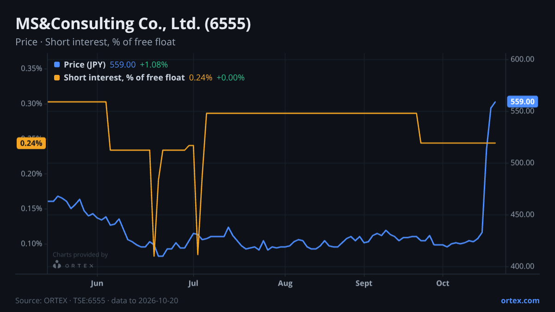Click the Sept x-axis label

pyautogui.click(x=364, y=283)
